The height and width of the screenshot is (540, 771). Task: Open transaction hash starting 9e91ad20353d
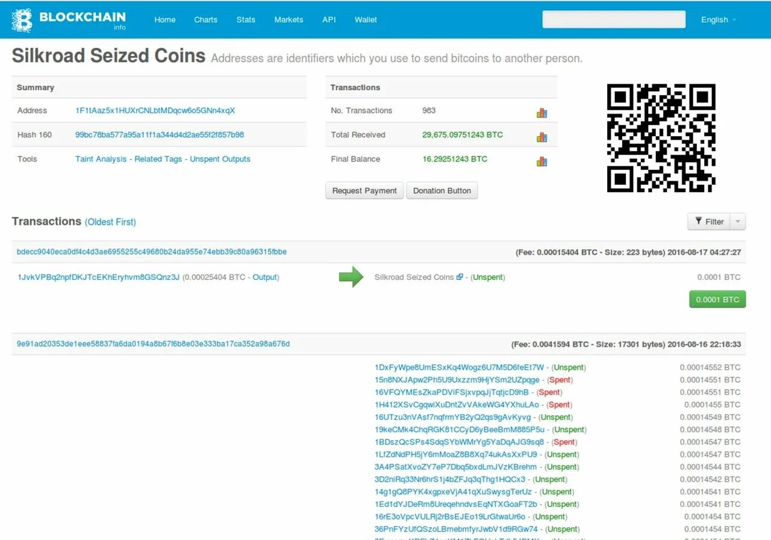coord(153,344)
